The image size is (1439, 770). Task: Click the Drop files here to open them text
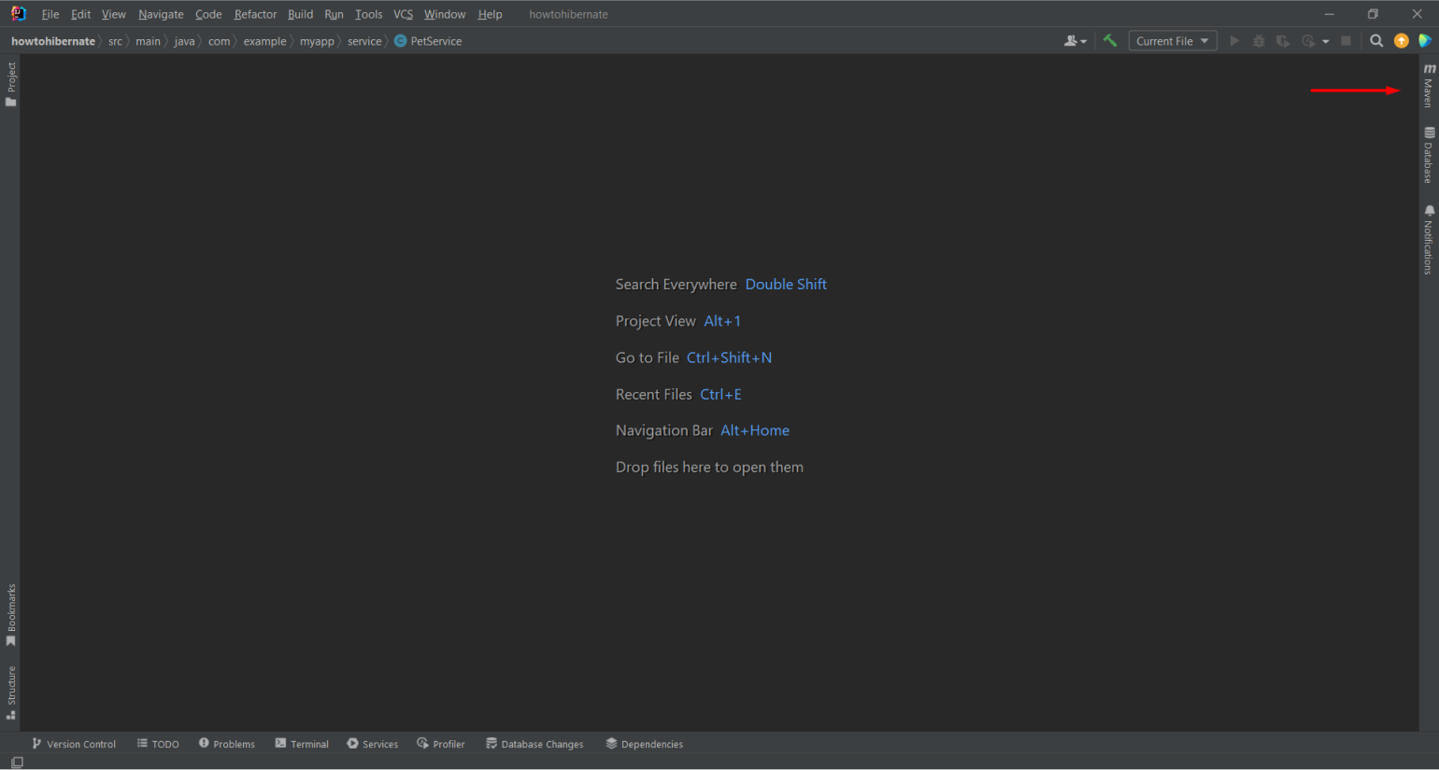click(x=709, y=468)
